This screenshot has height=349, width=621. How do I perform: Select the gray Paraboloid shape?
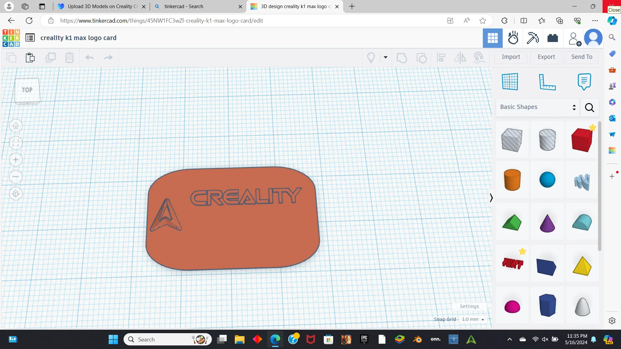pyautogui.click(x=582, y=306)
